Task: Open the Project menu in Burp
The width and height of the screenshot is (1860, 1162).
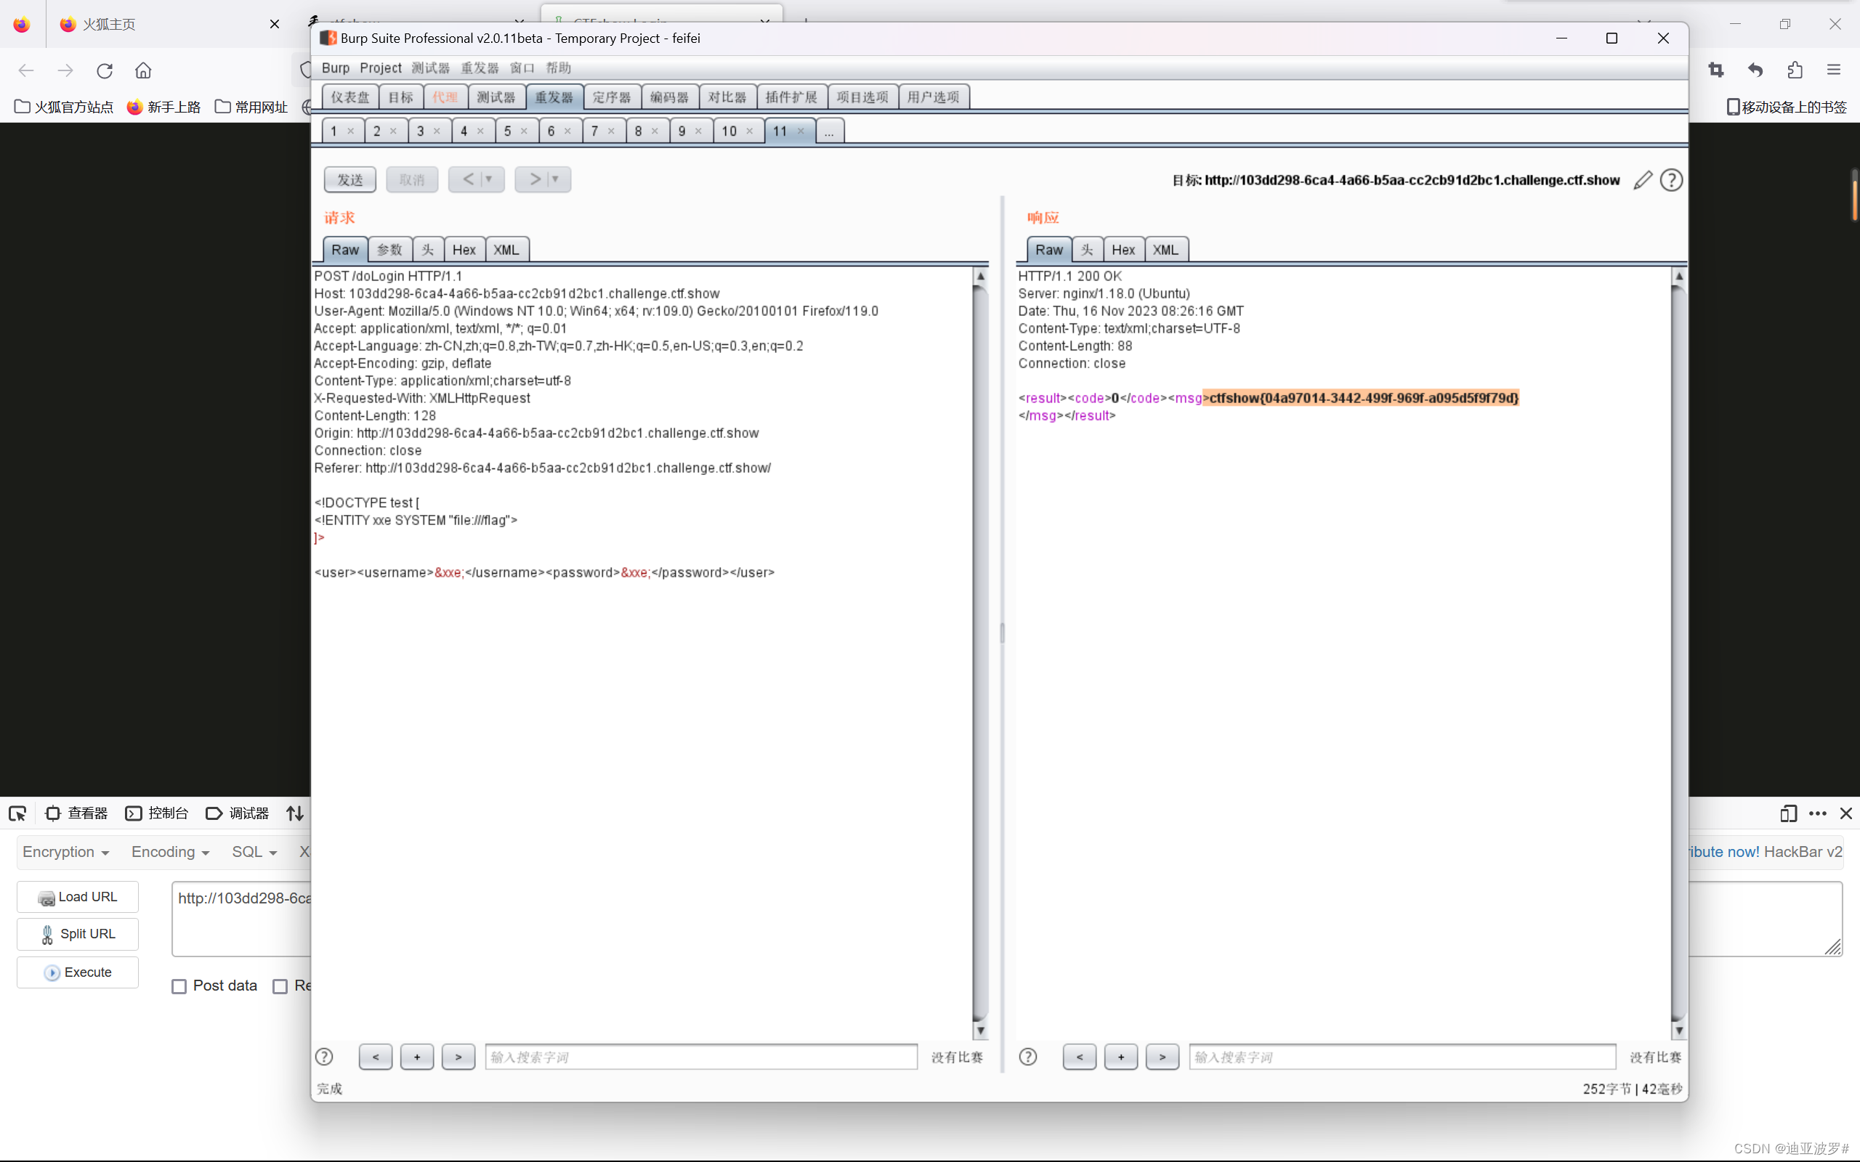Action: [381, 68]
